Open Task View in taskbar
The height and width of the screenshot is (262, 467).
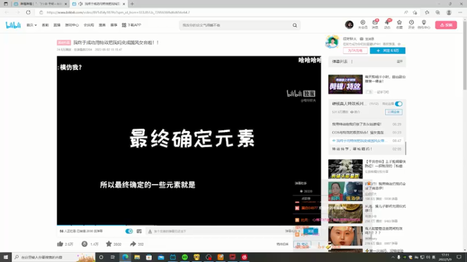(x=113, y=257)
